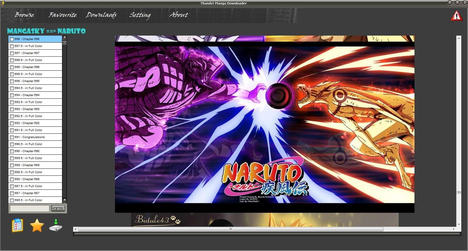
Task: Select the '691 - Congratulations!' chapter
Action: (x=35, y=137)
